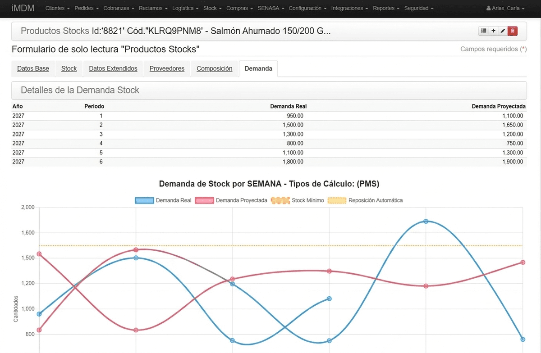Open the Configuración dropdown menu
Image resolution: width=541 pixels, height=353 pixels.
307,8
